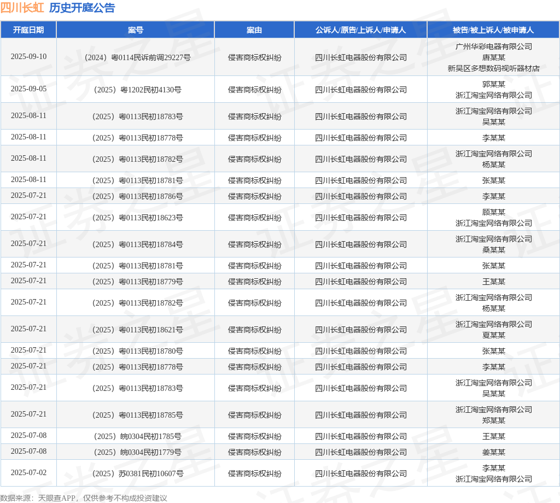560x503 pixels.
Task: Click defendant 郑某某
Action: click(494, 420)
